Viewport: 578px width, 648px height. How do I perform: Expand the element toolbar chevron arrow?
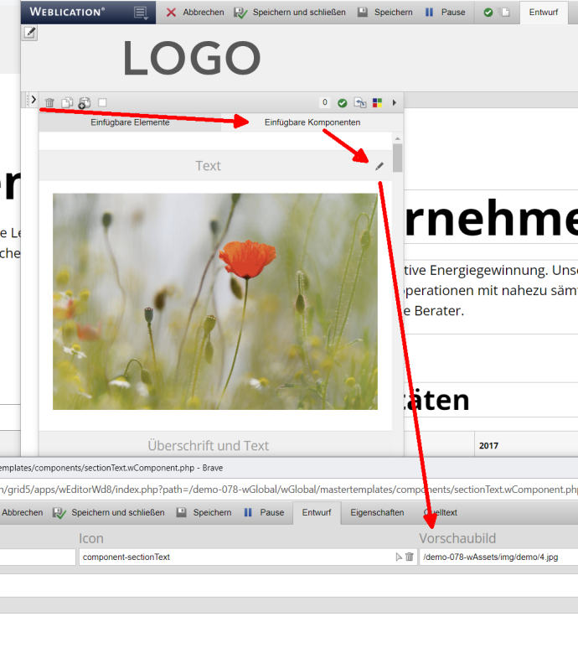[34, 100]
